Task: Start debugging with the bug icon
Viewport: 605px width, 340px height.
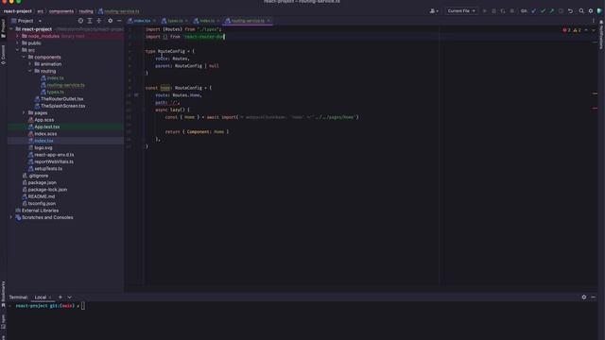Action: tap(493, 11)
